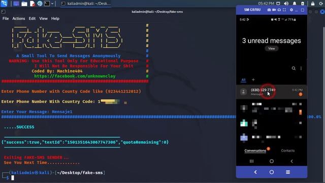325x183 pixels.
Task: Launch terminal emulator from top panel
Action: click(x=47, y=4)
